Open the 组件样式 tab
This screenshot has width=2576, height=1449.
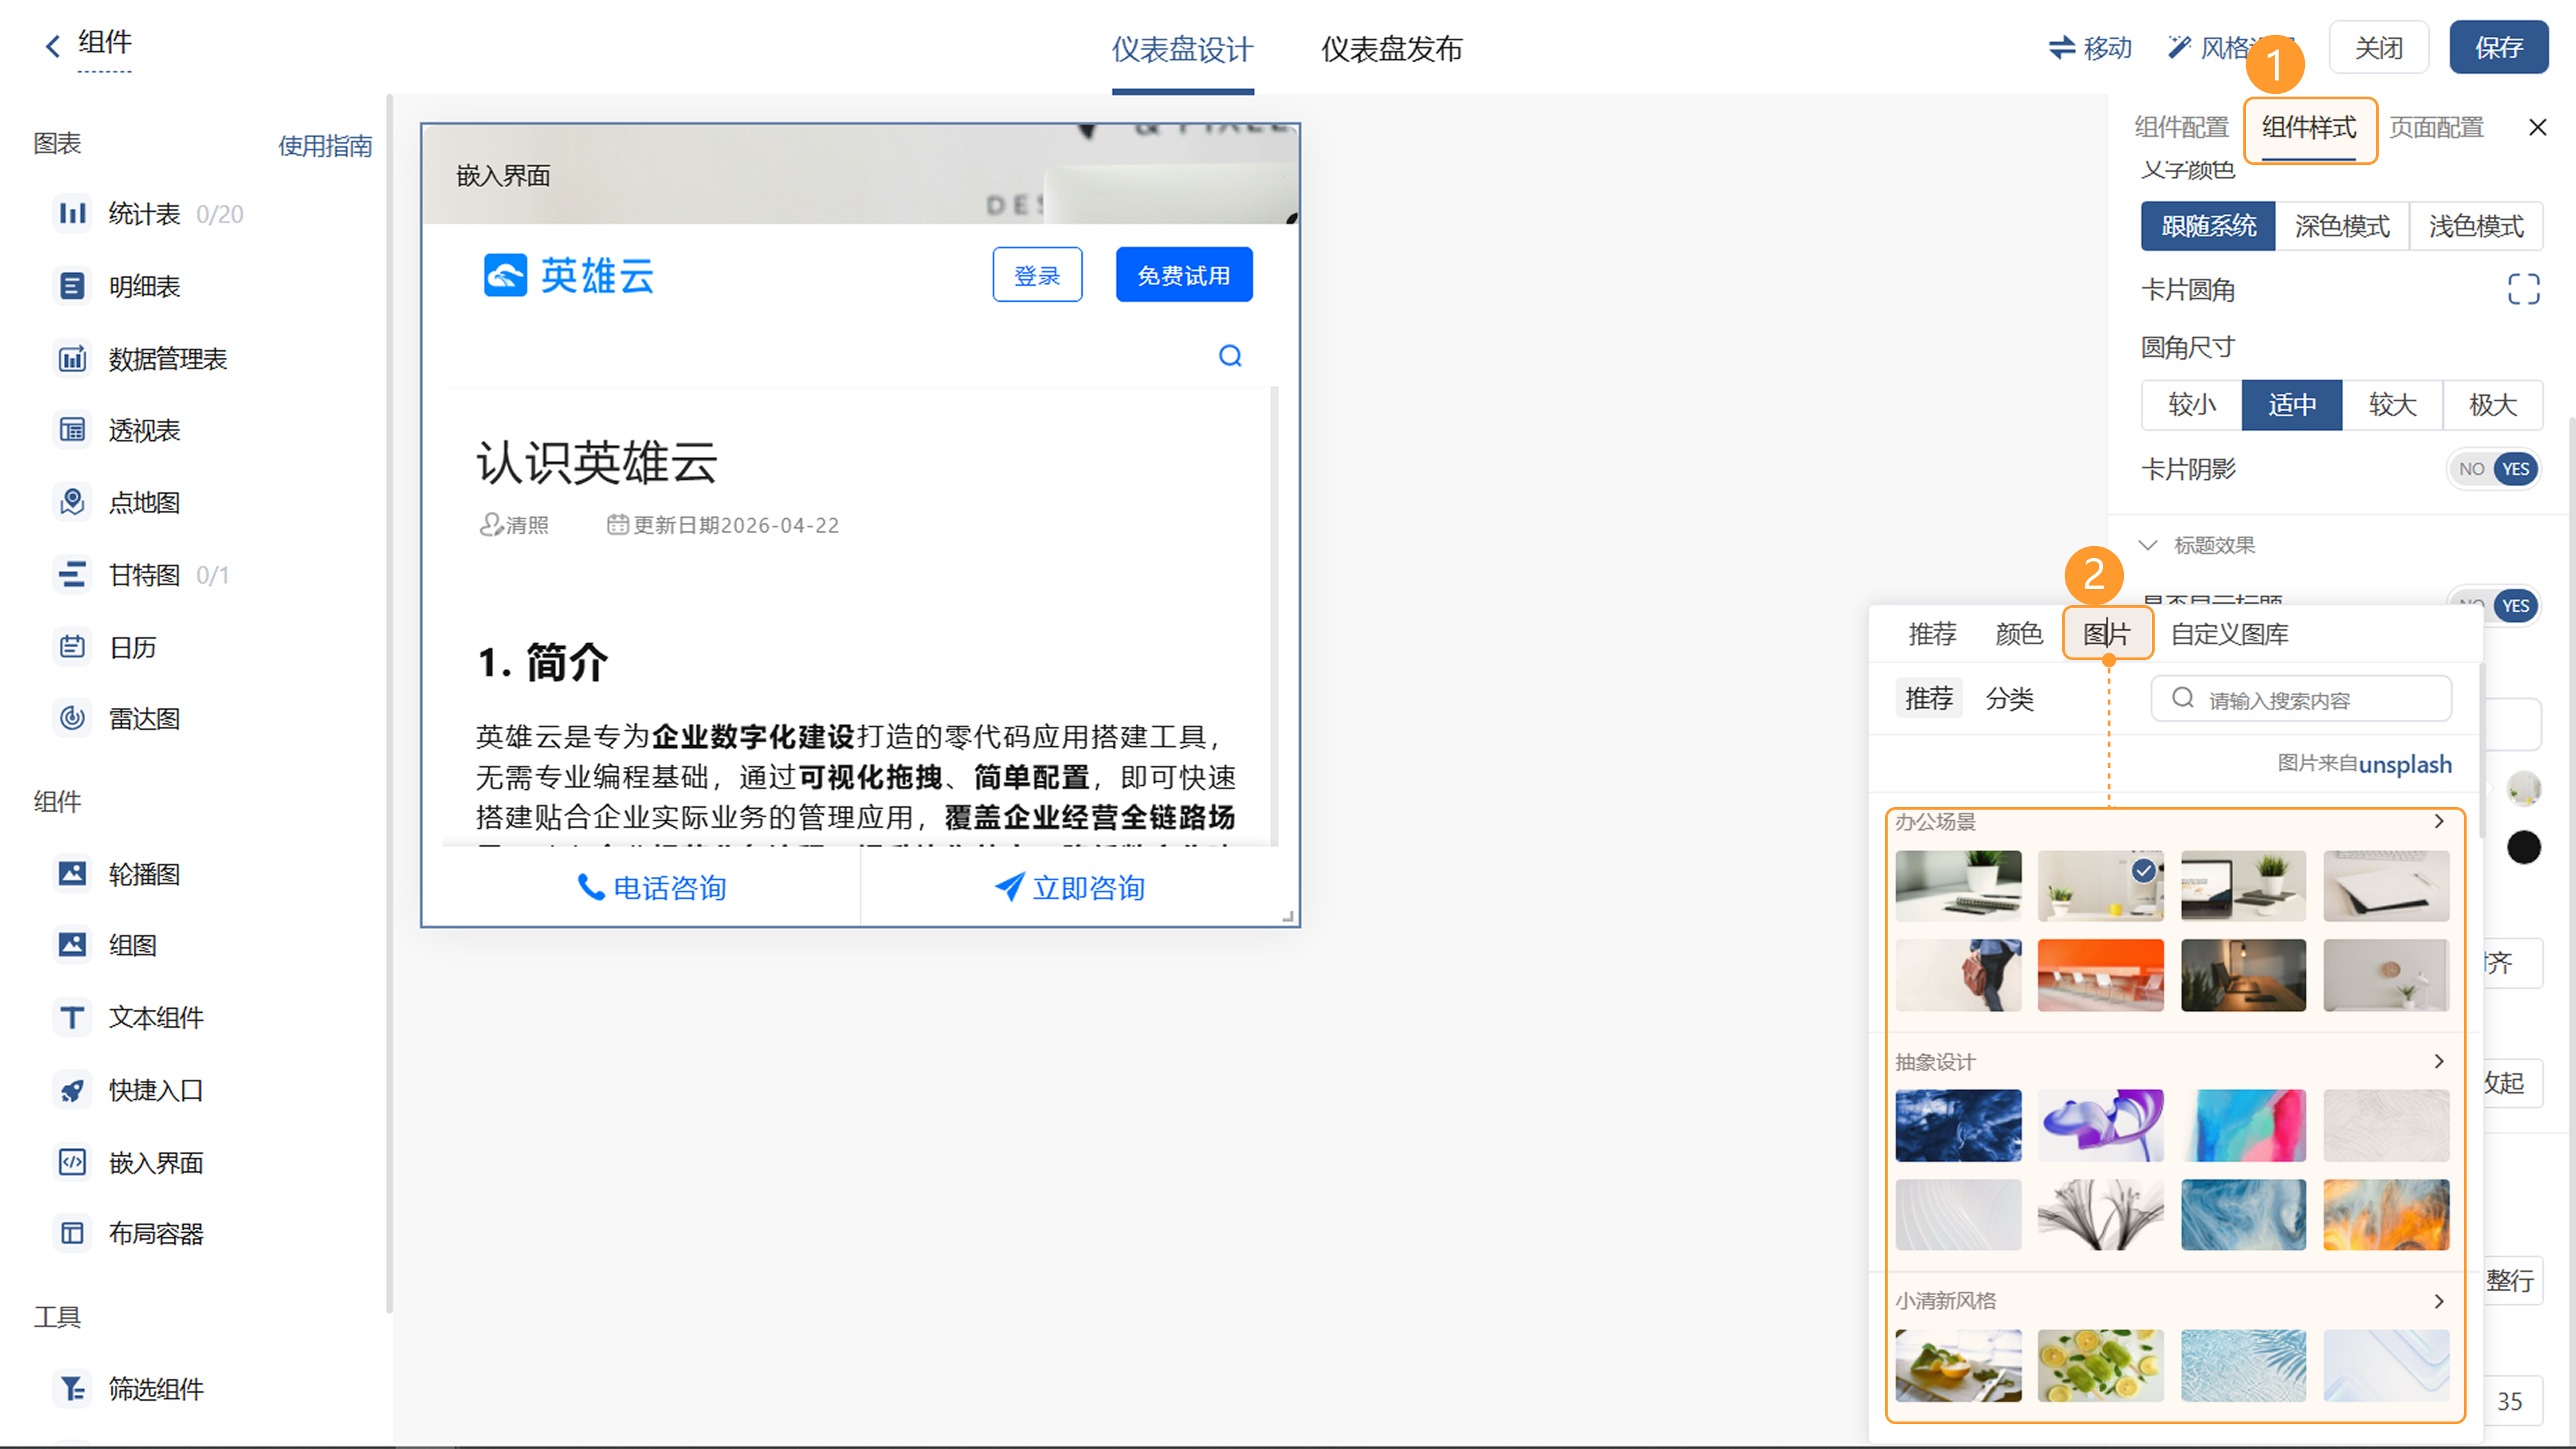pos(2309,127)
